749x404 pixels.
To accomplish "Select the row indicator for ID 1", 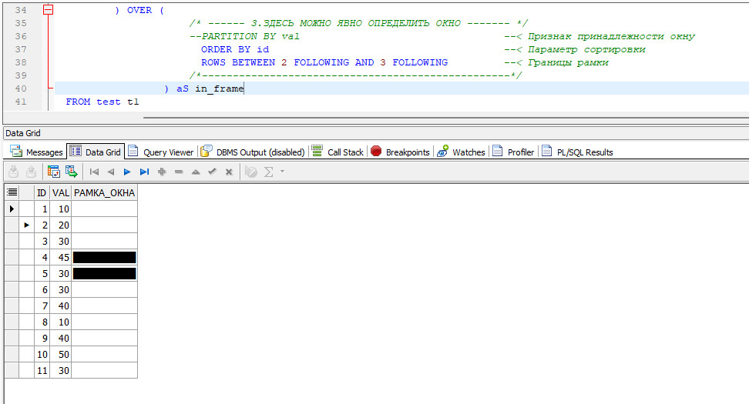I will 12,209.
